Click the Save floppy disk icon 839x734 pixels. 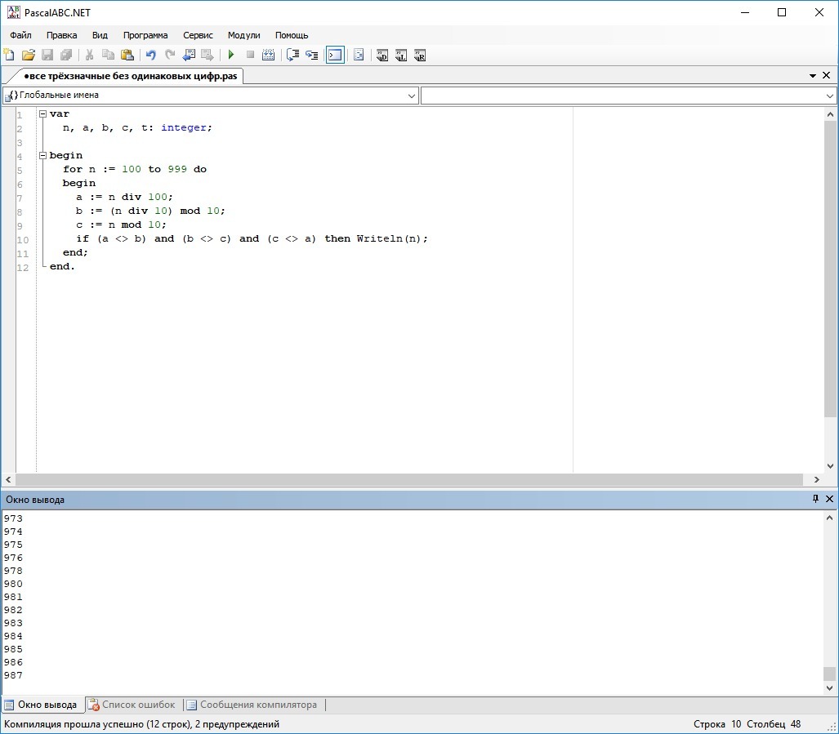tap(47, 55)
